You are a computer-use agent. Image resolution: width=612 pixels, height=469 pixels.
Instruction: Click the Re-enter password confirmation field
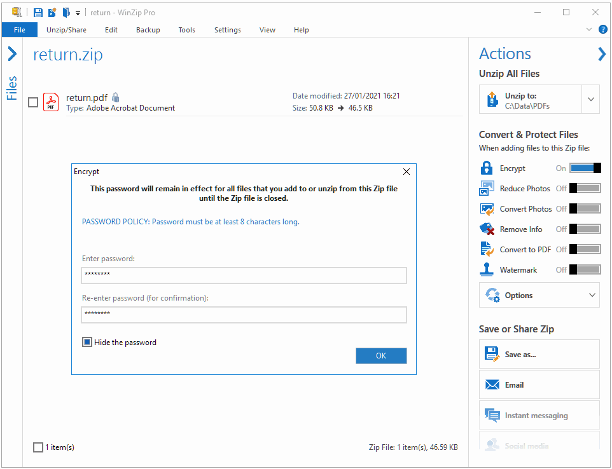244,315
